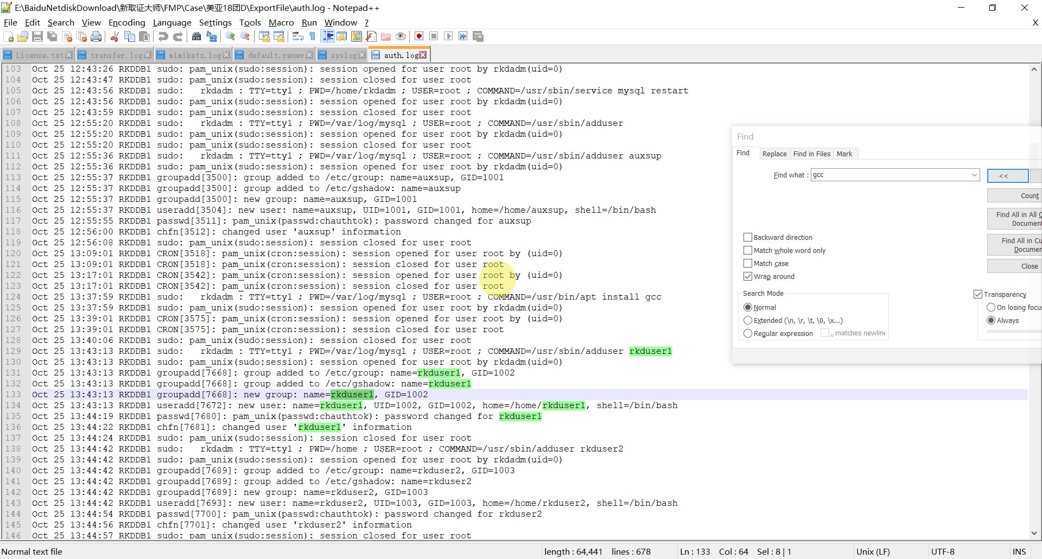Switch to the transfer.log tab
Viewport: 1042px width, 559px height.
pos(114,55)
